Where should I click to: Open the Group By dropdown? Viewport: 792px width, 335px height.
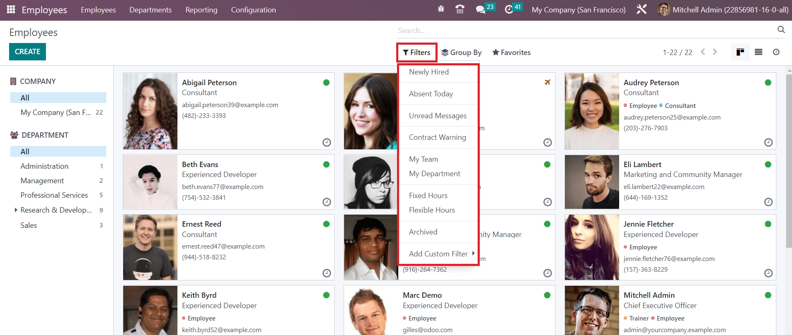point(461,53)
